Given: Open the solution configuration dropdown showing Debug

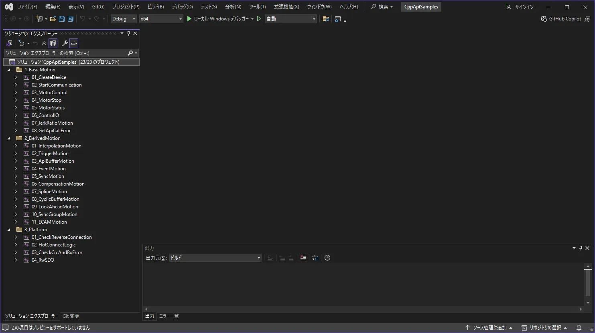Looking at the screenshot, I should [123, 18].
